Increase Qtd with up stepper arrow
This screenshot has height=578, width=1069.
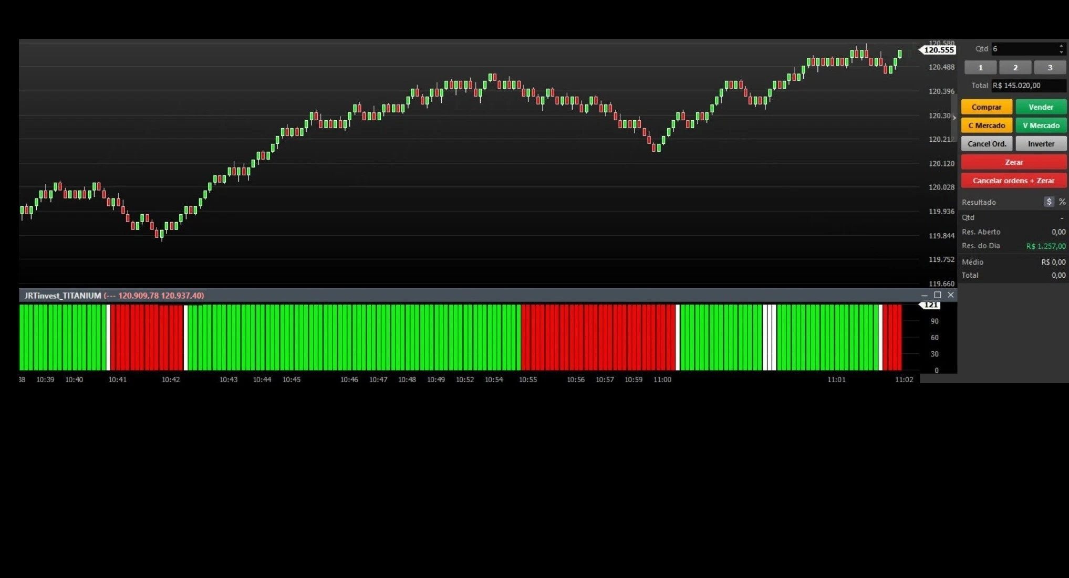pyautogui.click(x=1061, y=46)
